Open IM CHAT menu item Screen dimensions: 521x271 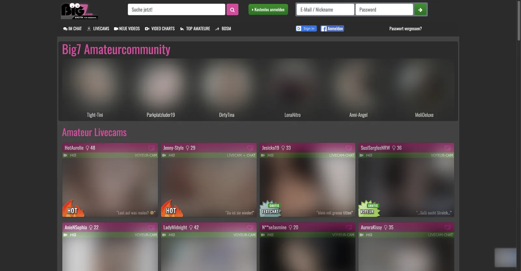click(72, 29)
